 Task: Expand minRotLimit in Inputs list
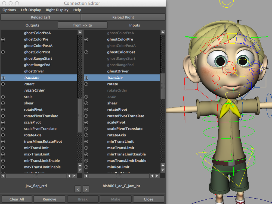coord(86,167)
